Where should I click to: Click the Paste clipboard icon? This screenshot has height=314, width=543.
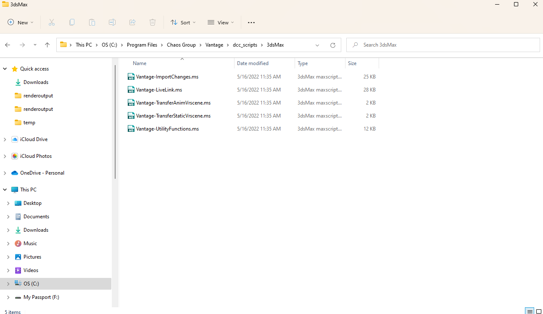pyautogui.click(x=92, y=23)
